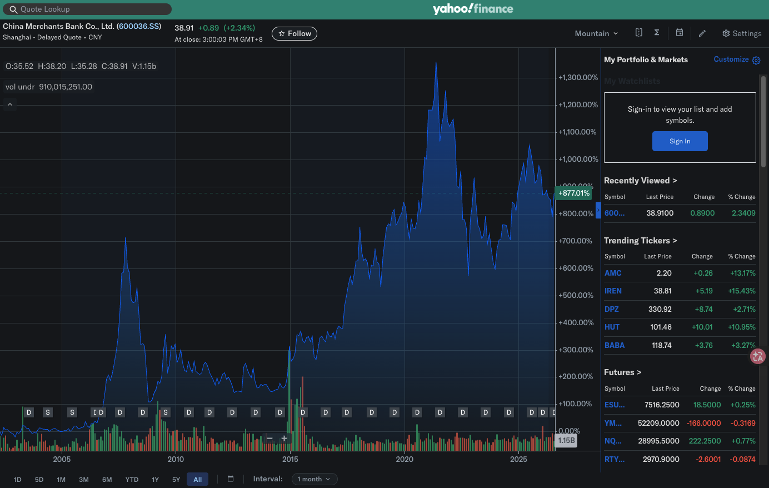Open the 600... symbol in Recently Viewed

tap(615, 213)
